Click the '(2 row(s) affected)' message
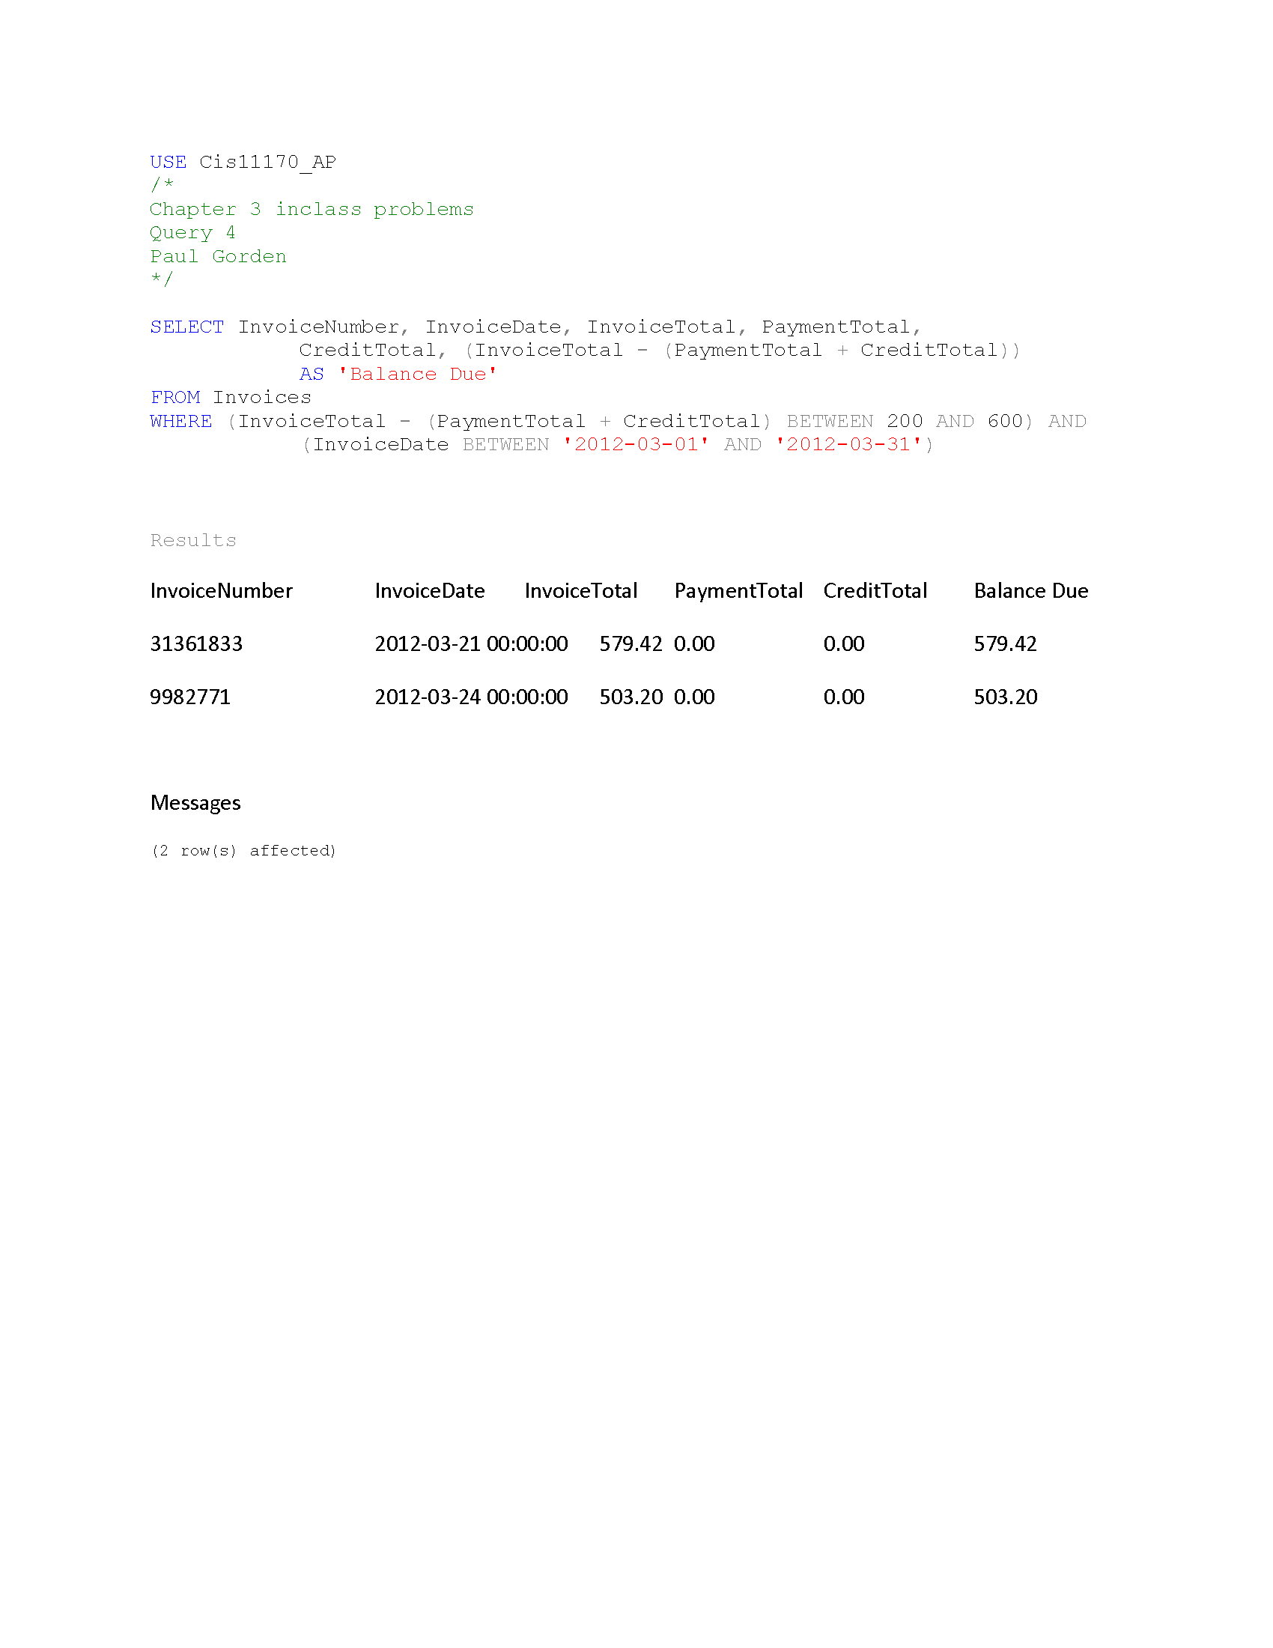Viewport: 1273px width, 1648px height. 243,850
